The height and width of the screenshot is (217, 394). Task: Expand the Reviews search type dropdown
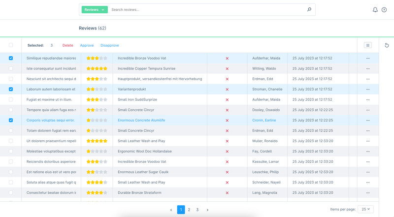pyautogui.click(x=95, y=9)
